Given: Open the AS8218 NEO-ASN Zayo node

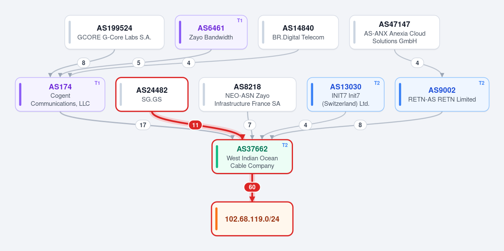Looking at the screenshot, I should [x=248, y=94].
